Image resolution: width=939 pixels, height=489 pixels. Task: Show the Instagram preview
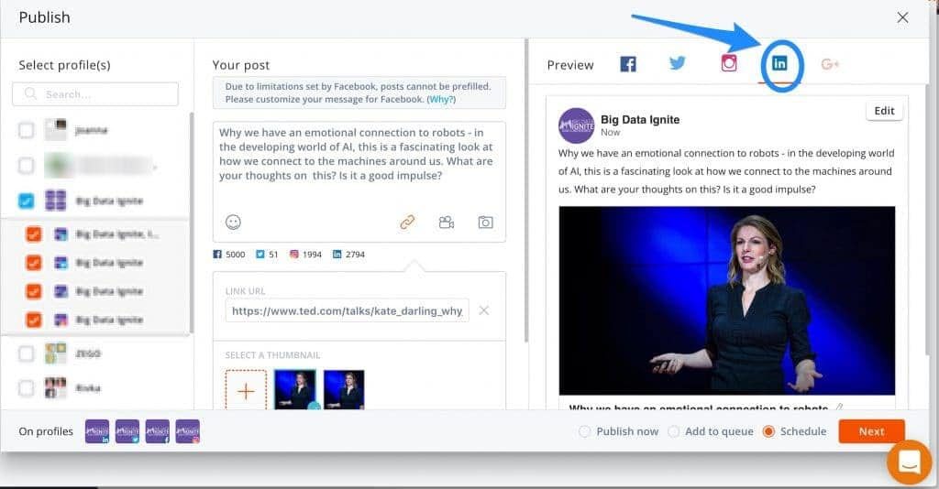click(x=729, y=64)
